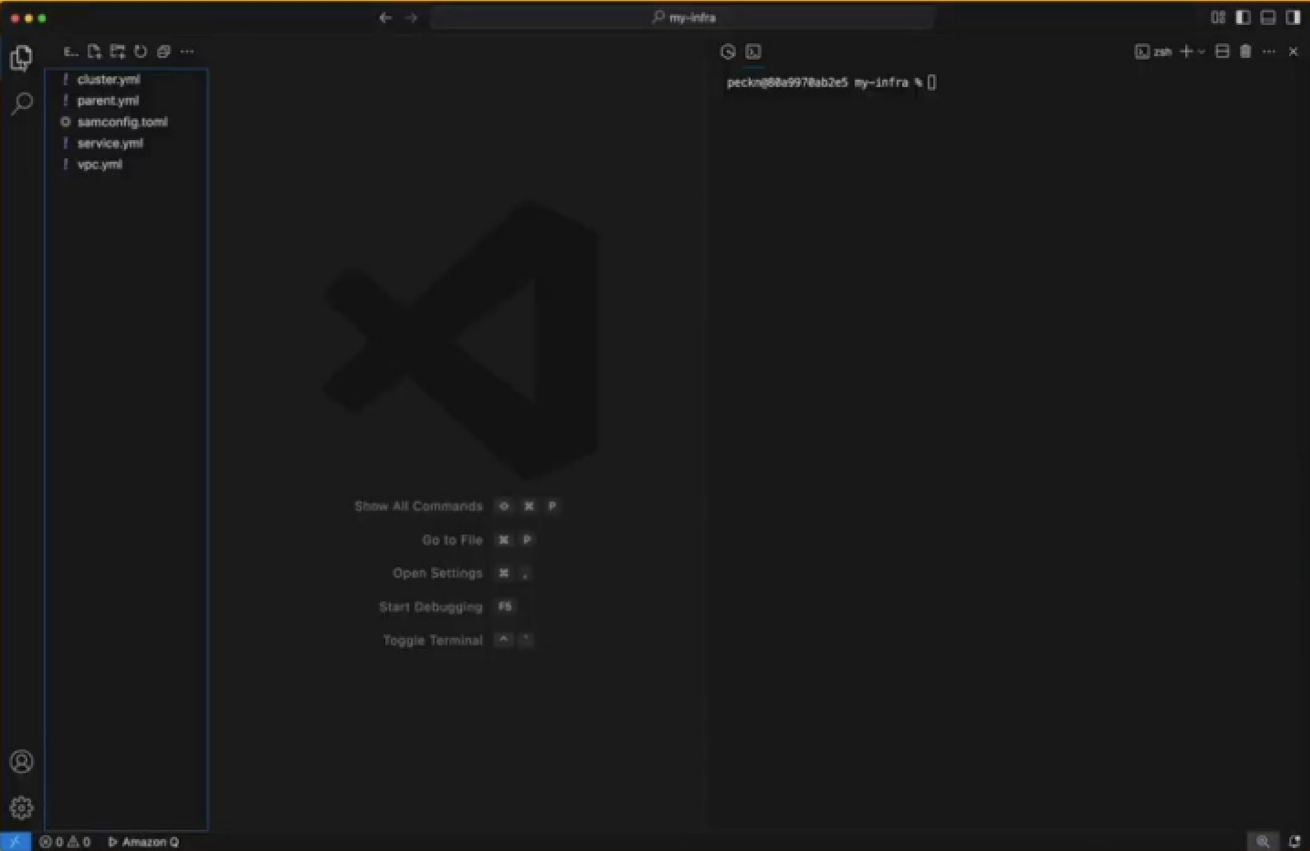This screenshot has height=851, width=1310.
Task: Toggle the primary side bar layout
Action: pyautogui.click(x=1243, y=18)
